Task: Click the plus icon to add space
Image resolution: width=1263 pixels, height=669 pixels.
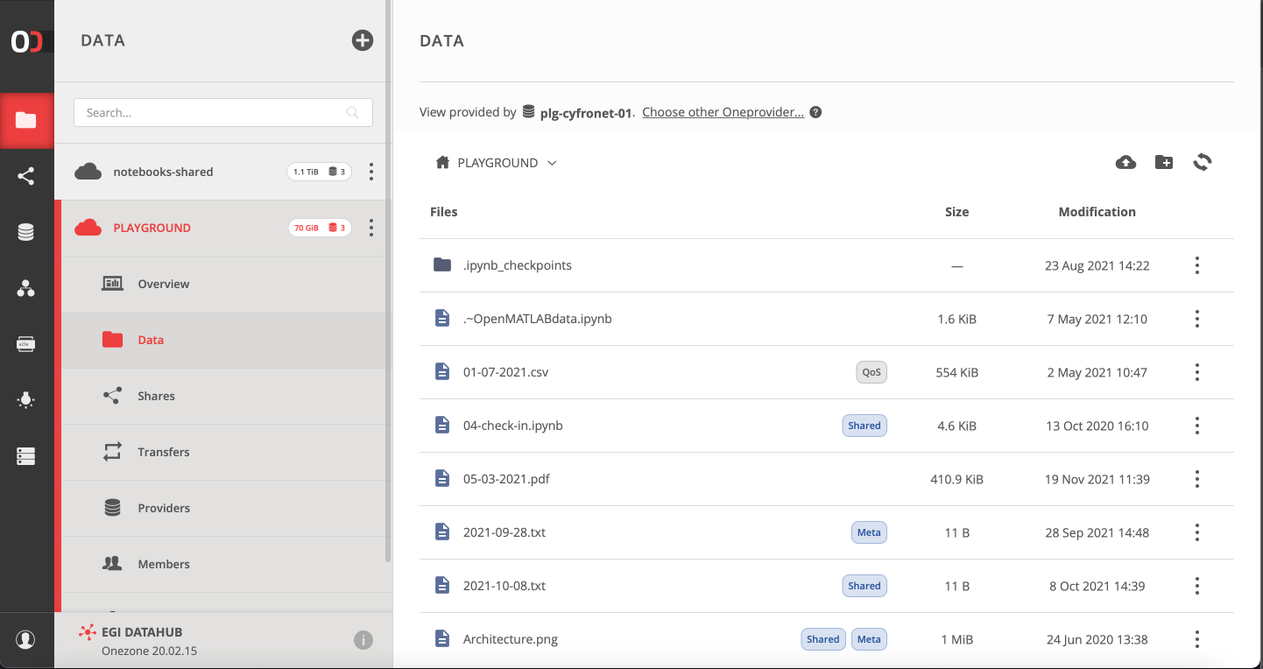Action: point(362,40)
